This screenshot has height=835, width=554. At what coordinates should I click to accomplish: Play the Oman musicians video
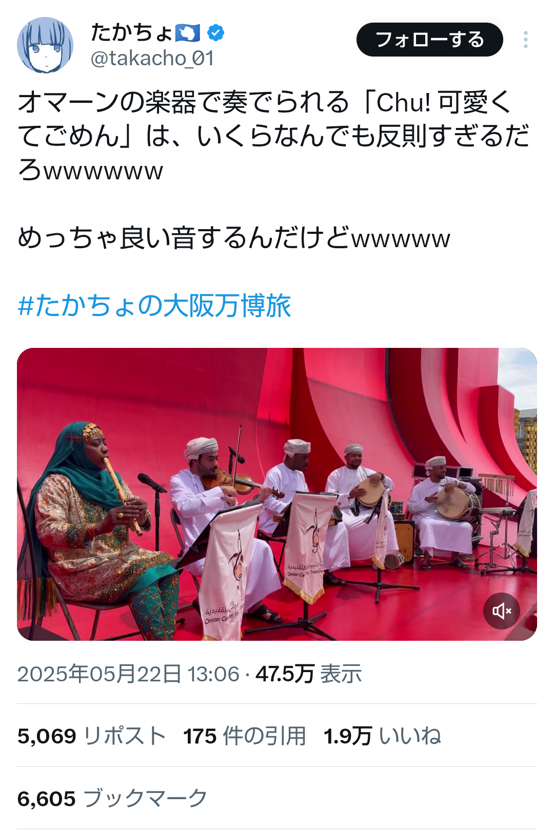coord(277,494)
